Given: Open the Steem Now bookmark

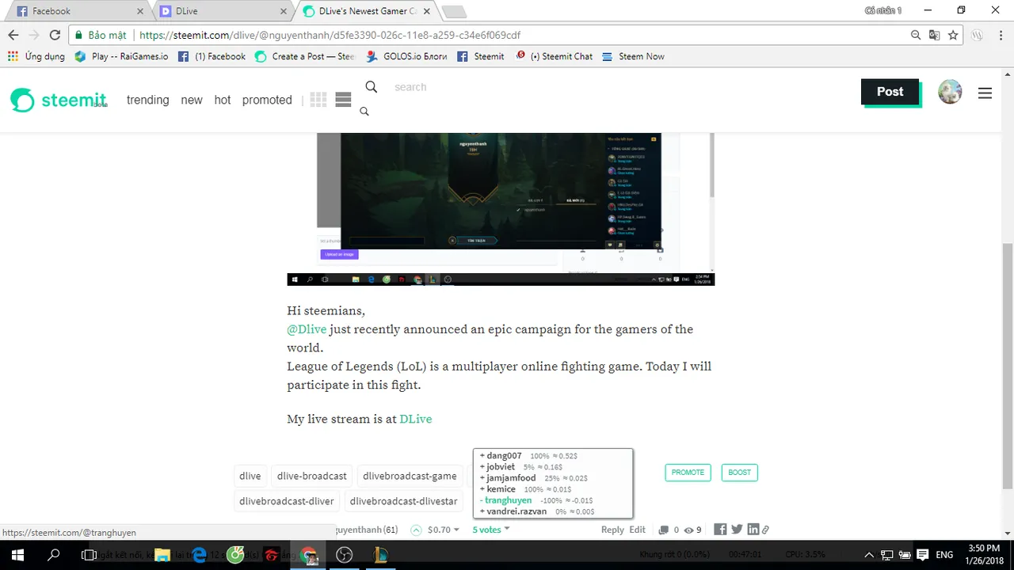Looking at the screenshot, I should 634,56.
